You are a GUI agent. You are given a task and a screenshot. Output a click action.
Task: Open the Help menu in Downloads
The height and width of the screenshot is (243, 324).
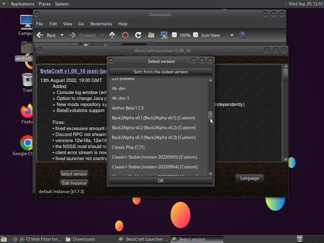point(123,24)
